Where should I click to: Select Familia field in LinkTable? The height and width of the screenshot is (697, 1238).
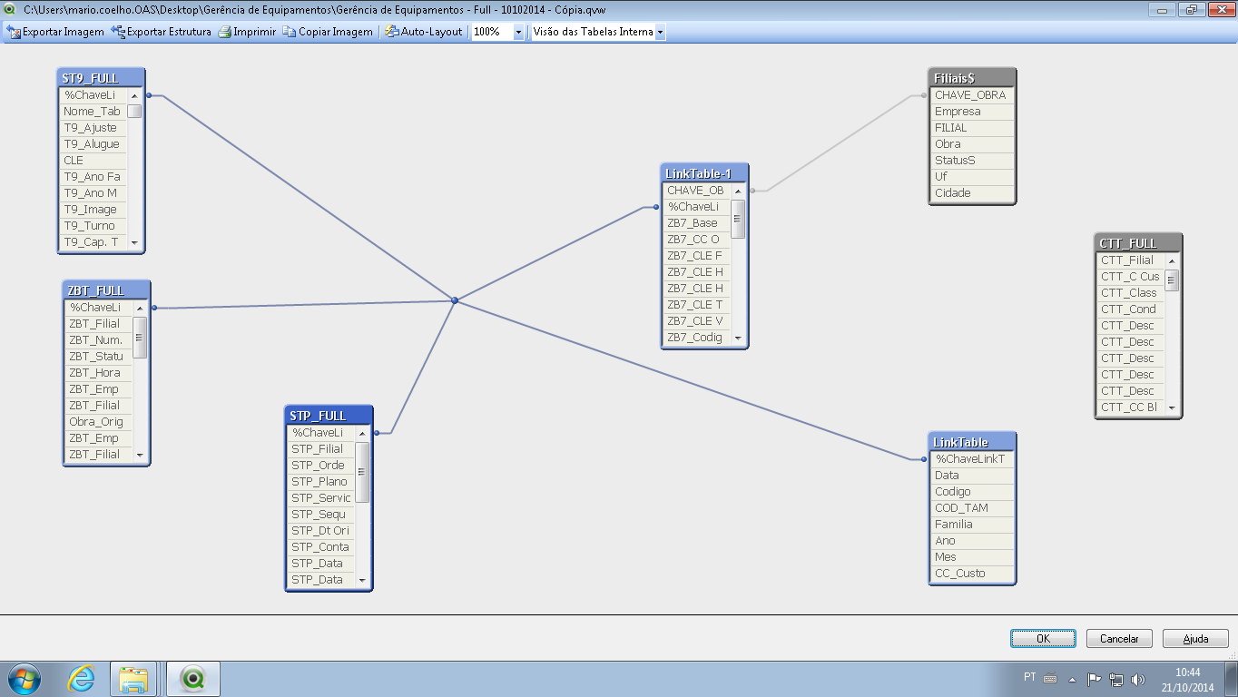pyautogui.click(x=972, y=525)
